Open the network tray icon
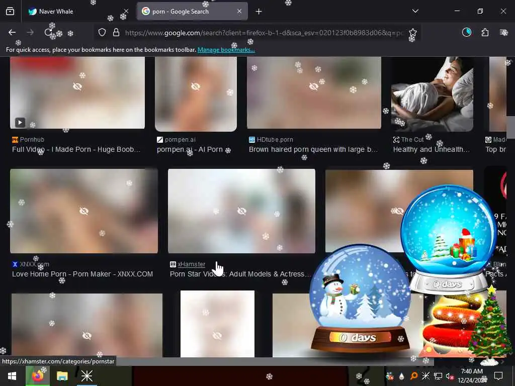The width and height of the screenshot is (515, 386). coord(438,376)
